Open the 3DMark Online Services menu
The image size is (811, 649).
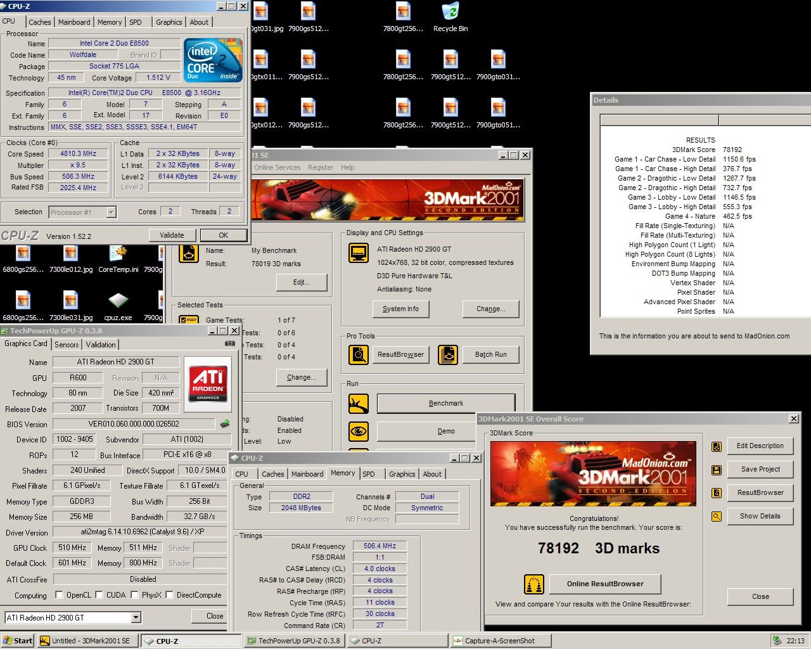click(278, 167)
